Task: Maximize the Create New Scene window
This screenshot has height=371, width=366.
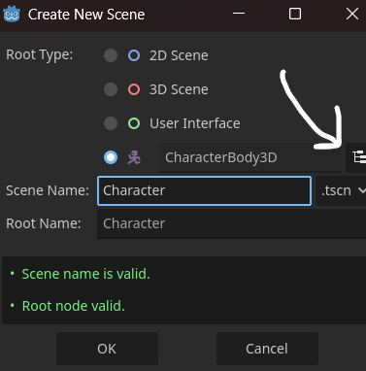Action: [295, 14]
